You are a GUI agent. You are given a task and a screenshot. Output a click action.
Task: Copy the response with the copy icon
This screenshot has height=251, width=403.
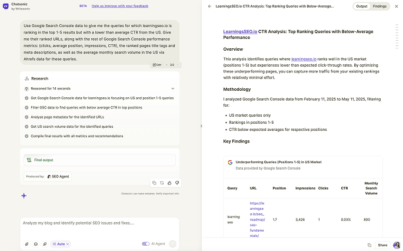click(154, 183)
